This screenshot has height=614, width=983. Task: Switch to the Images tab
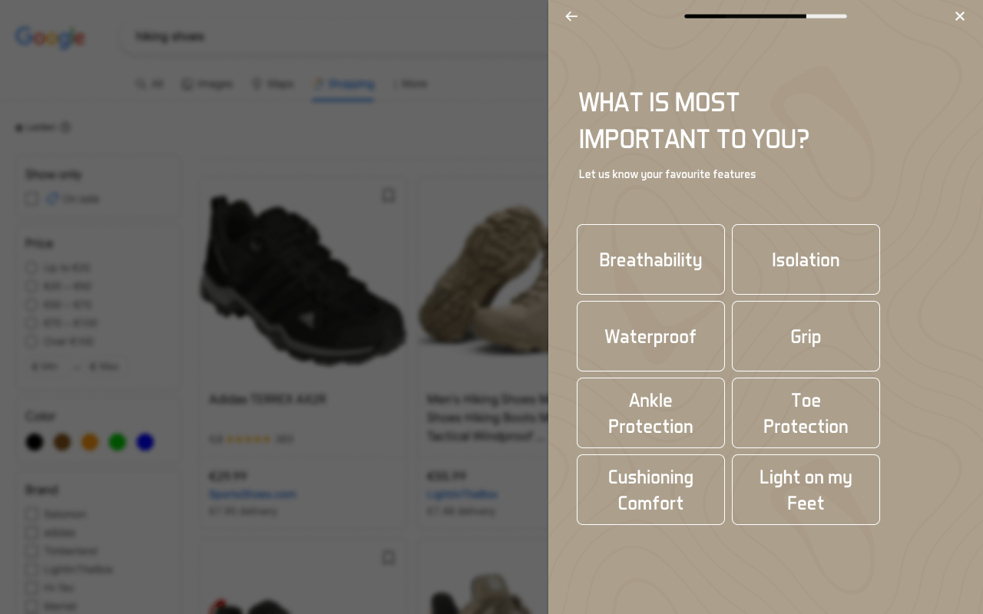click(207, 84)
